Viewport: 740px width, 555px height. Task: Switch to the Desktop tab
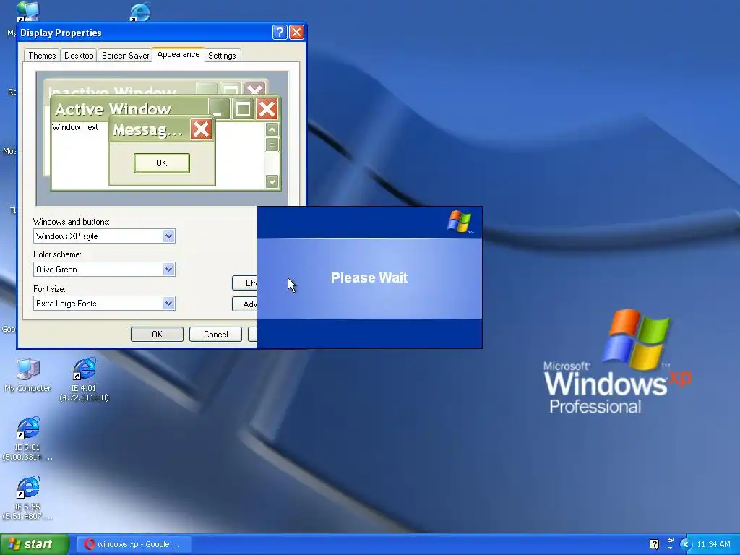(x=79, y=55)
